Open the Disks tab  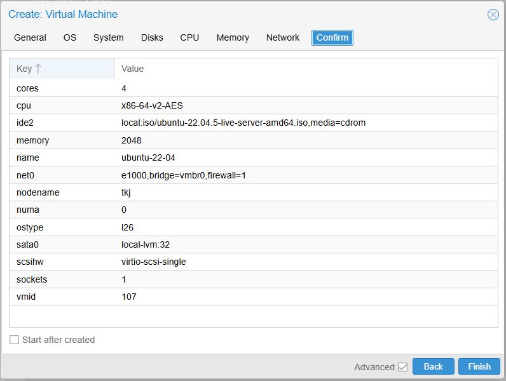click(x=152, y=37)
